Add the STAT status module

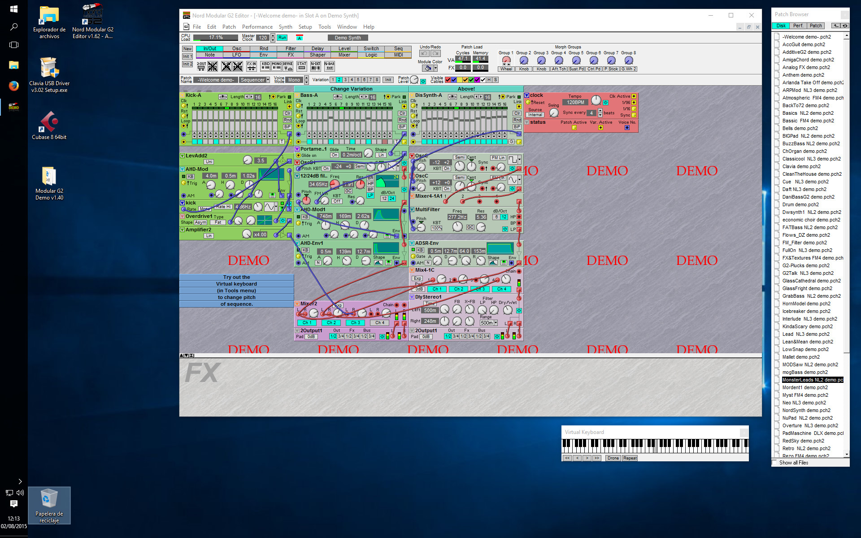point(302,66)
